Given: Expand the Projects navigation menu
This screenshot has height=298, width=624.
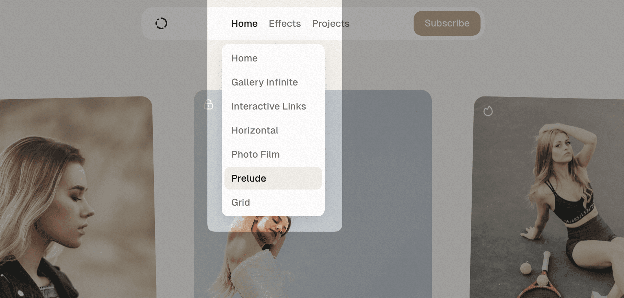Looking at the screenshot, I should (331, 23).
